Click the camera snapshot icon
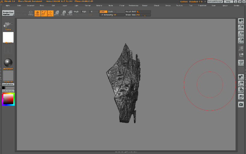Viewport: 246px width, 154px height. (241, 104)
